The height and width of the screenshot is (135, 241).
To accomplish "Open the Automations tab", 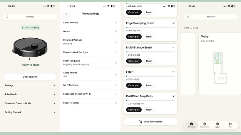I will [x=204, y=125].
